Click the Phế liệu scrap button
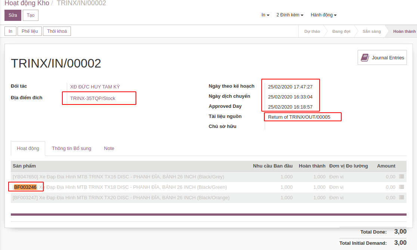Viewport: 417px width, 250px height. [x=29, y=31]
